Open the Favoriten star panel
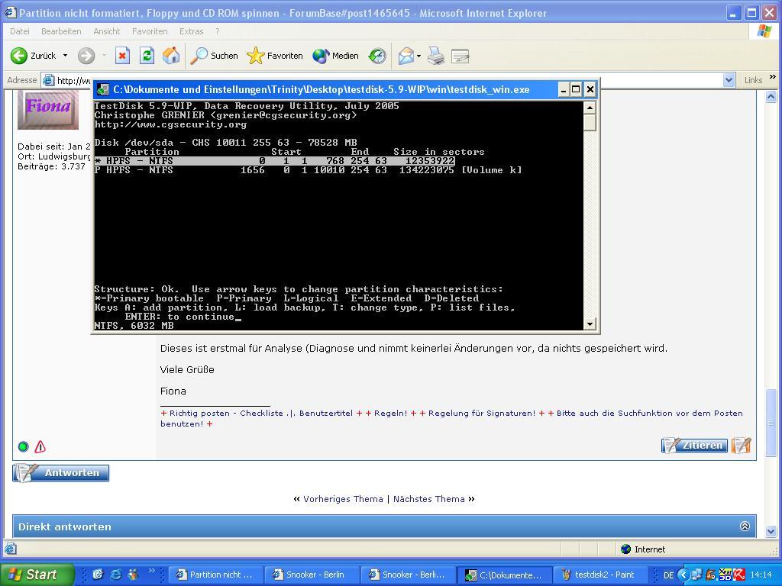The height and width of the screenshot is (586, 782). tap(275, 56)
